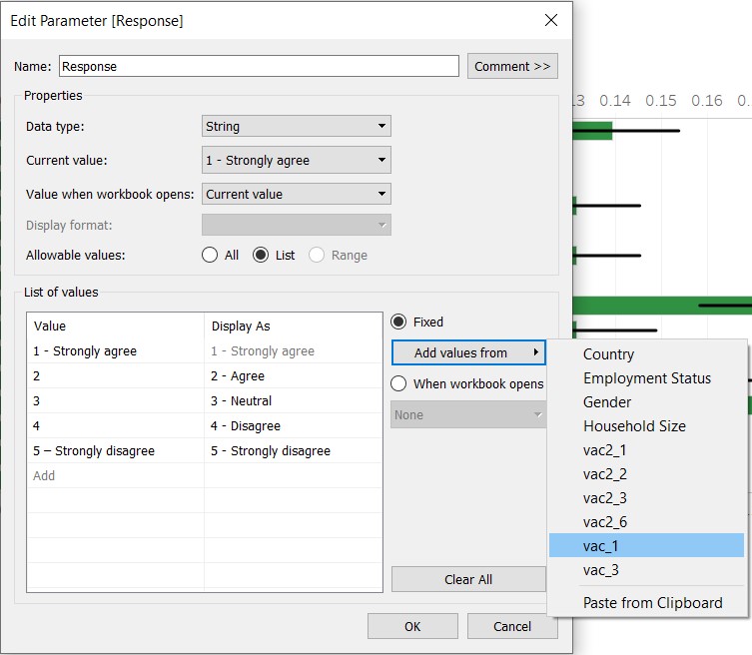Viewport: 752px width, 655px height.
Task: Select Employment Status from the menu
Action: [647, 378]
